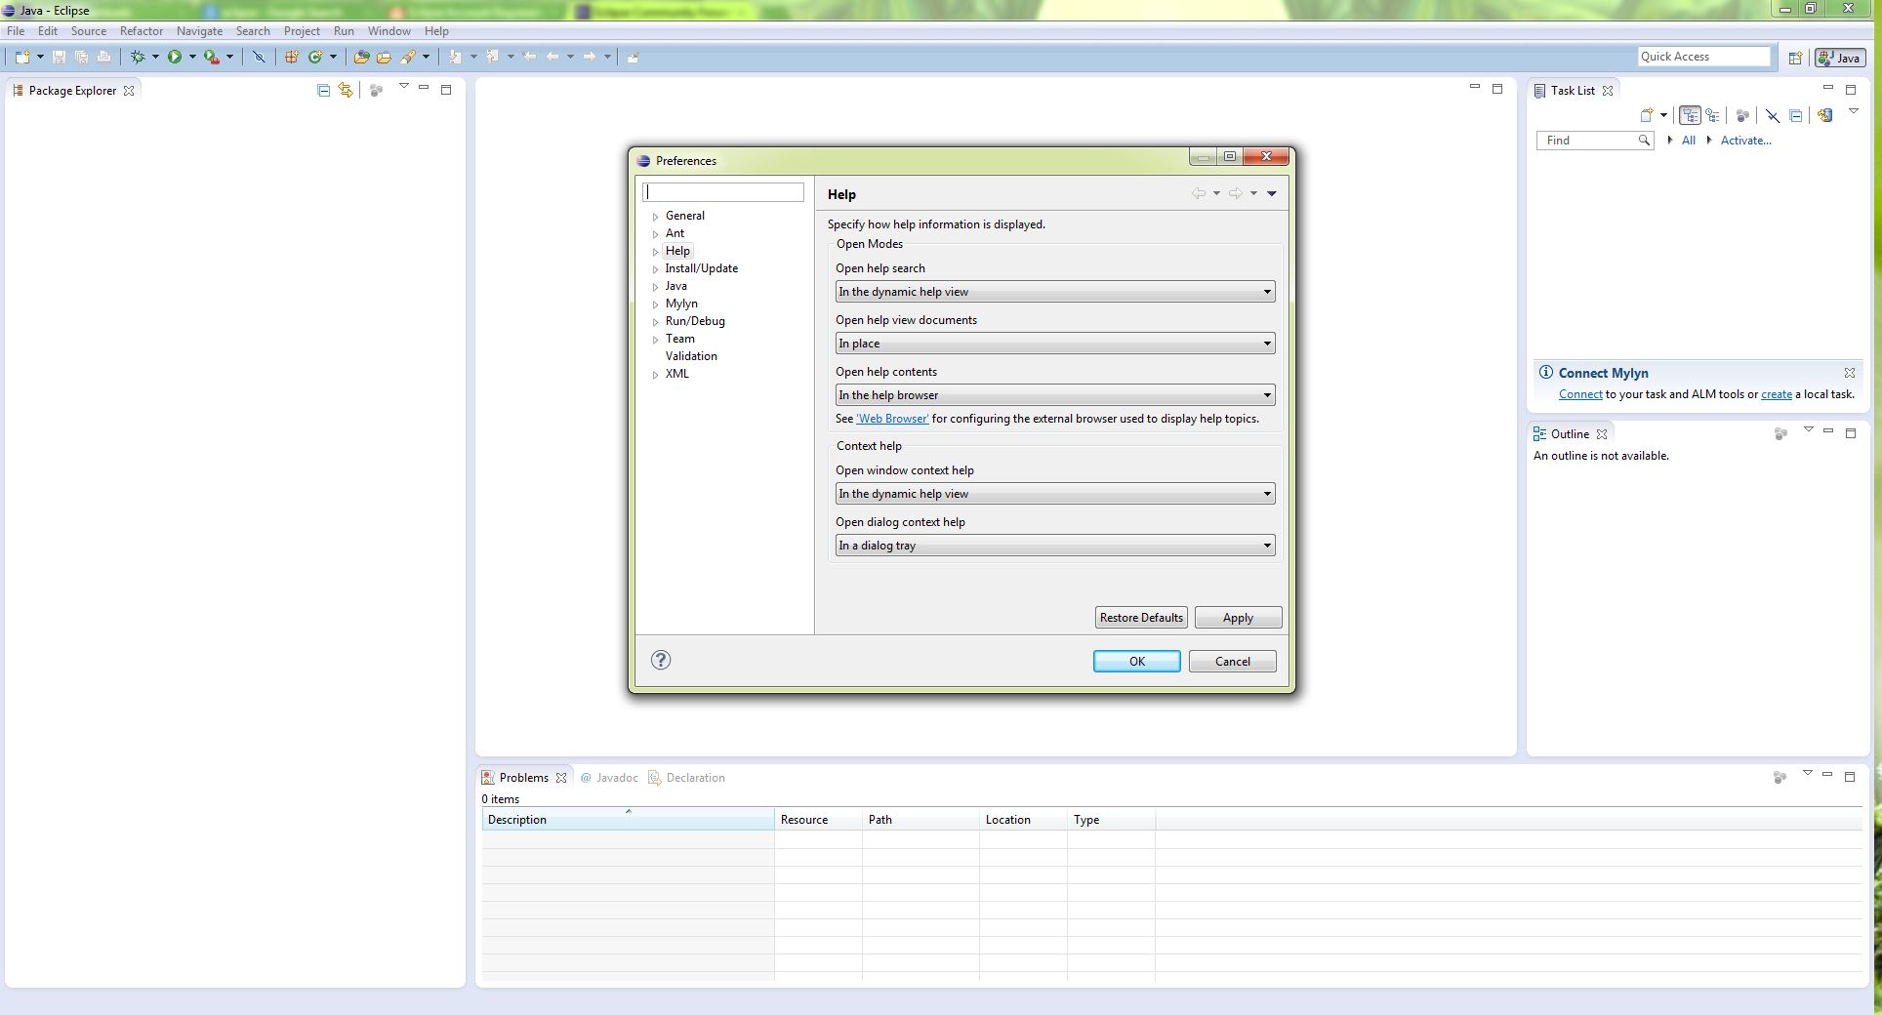
Task: Click the New Java Package icon
Action: [291, 58]
